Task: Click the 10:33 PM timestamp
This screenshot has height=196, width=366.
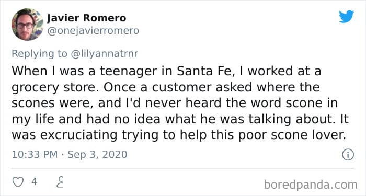Action: click(35, 155)
